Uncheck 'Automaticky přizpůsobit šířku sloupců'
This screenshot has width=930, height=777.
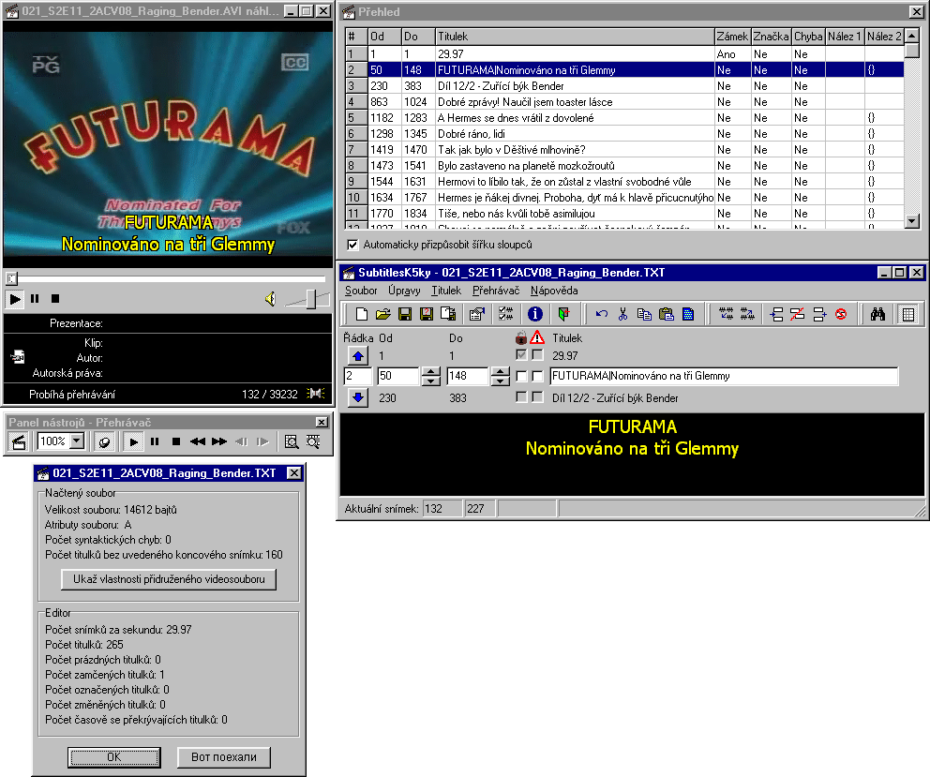(x=352, y=245)
